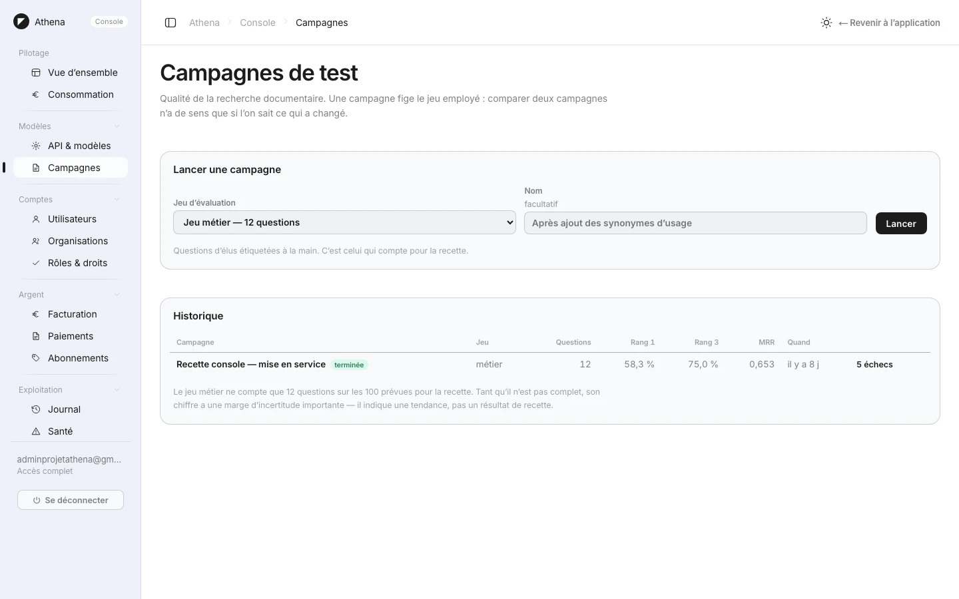The height and width of the screenshot is (599, 959).
Task: Click the Vue d'ensemble dashboard icon
Action: (x=36, y=73)
